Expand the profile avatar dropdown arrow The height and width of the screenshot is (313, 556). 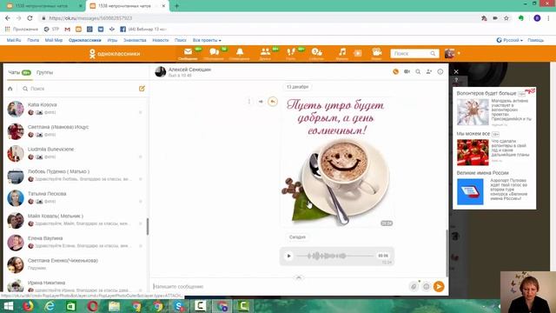[x=459, y=53]
